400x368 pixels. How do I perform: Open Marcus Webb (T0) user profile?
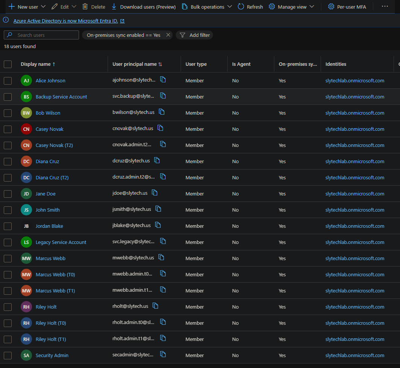point(55,275)
